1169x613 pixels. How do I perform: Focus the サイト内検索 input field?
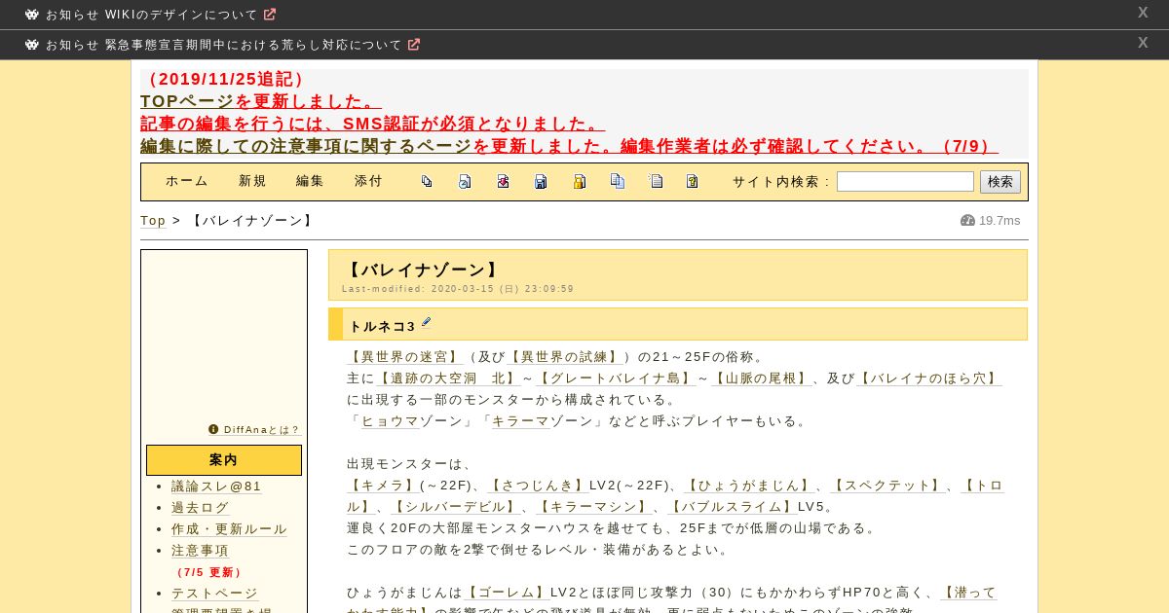(x=905, y=182)
